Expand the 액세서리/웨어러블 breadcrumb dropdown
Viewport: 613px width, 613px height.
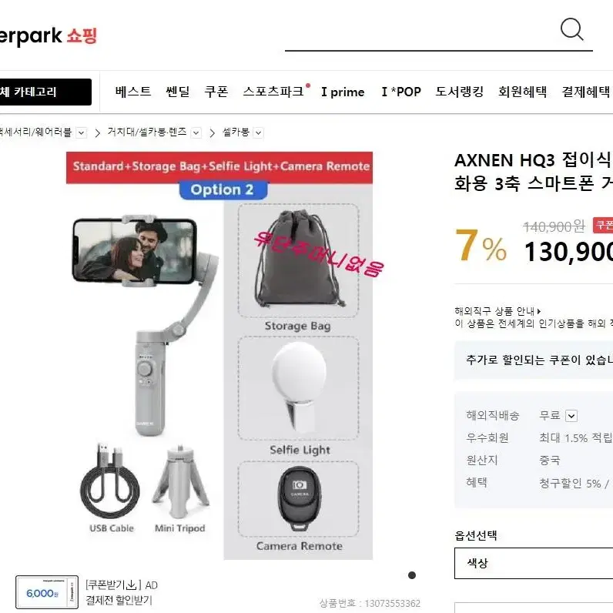tap(81, 133)
